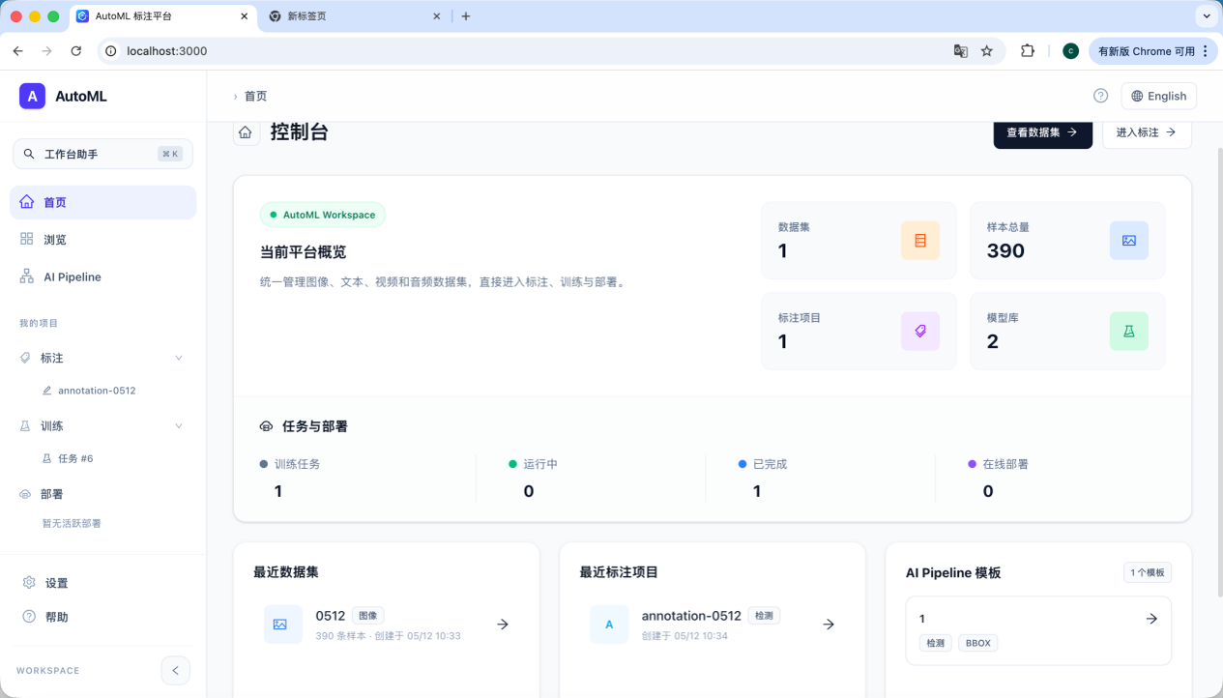Reload the page in Chrome
This screenshot has width=1223, height=698.
coord(76,51)
